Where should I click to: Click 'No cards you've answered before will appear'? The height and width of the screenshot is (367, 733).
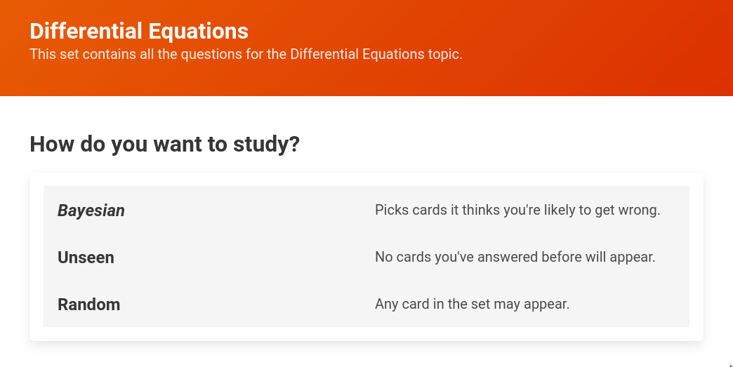pyautogui.click(x=515, y=257)
